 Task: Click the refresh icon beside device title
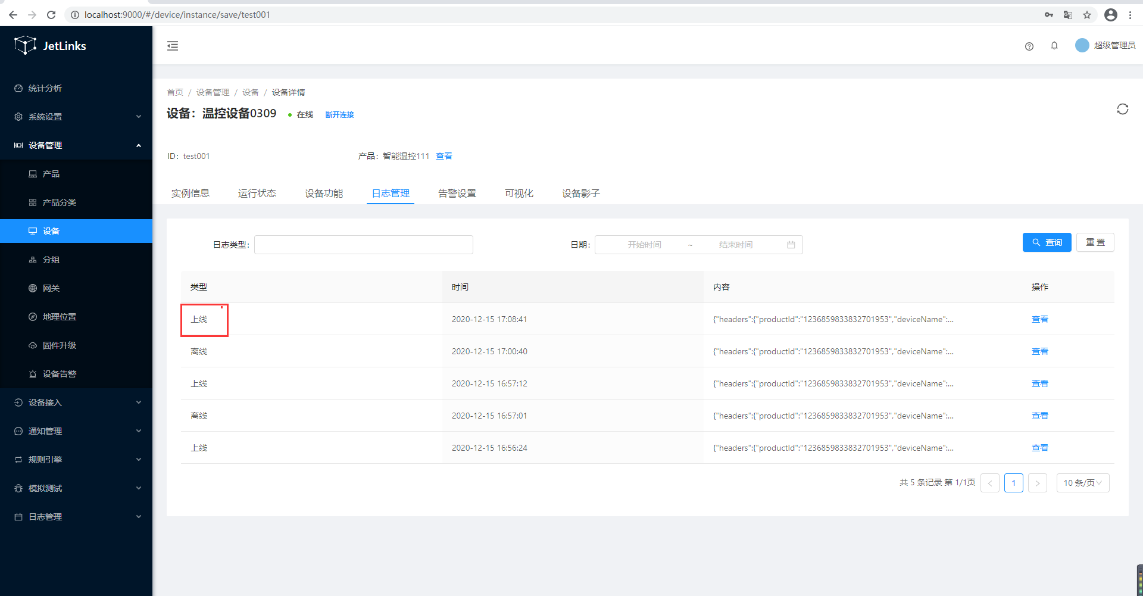[x=1122, y=109]
